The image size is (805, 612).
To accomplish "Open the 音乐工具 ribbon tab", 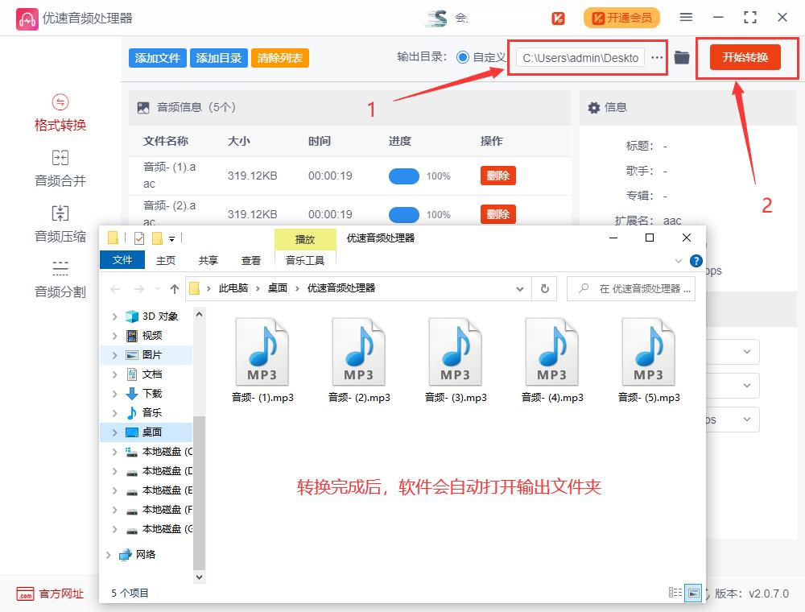I will [305, 260].
